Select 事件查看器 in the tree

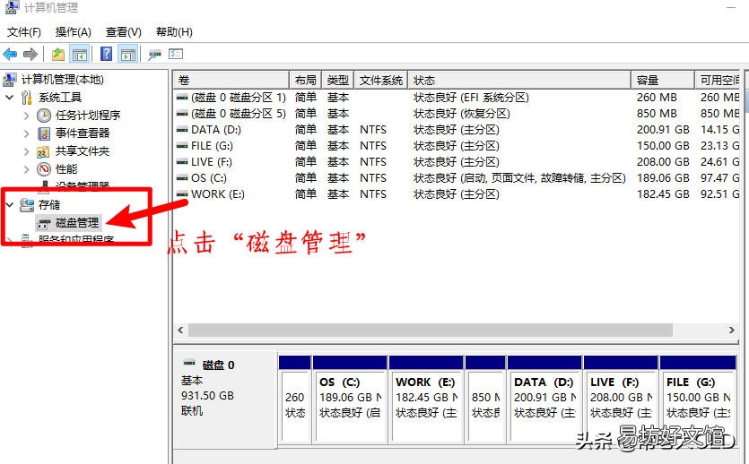tap(83, 133)
